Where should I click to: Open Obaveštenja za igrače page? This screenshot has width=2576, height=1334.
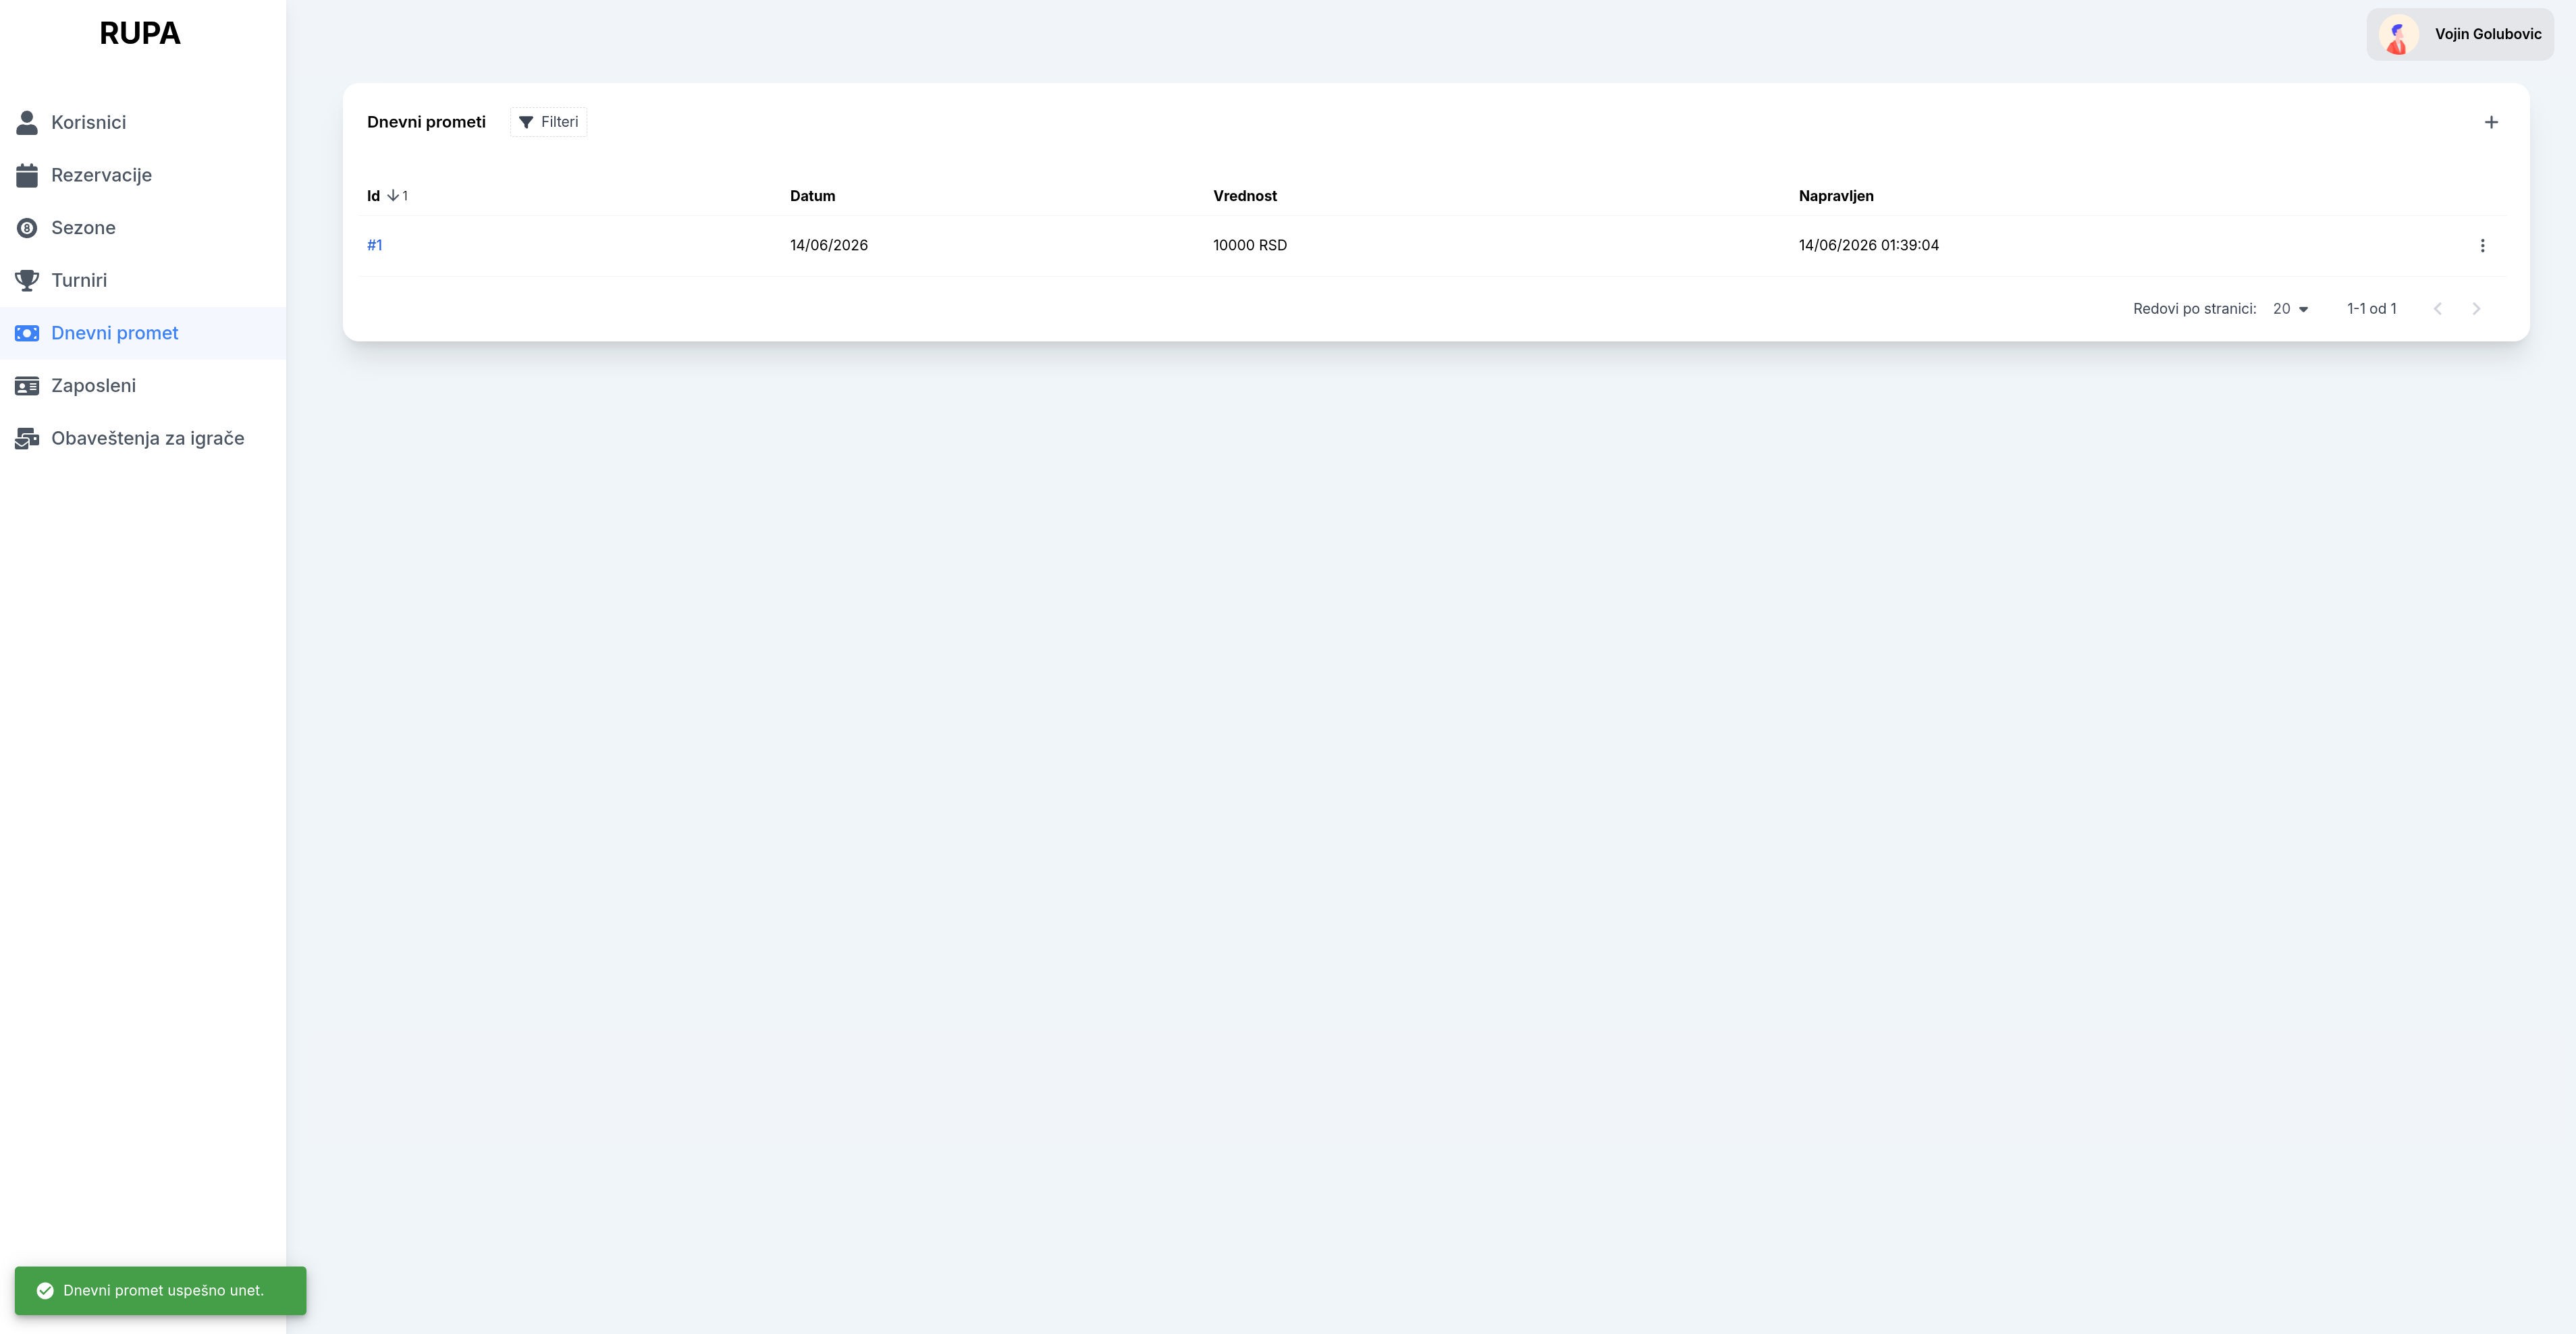click(x=143, y=438)
